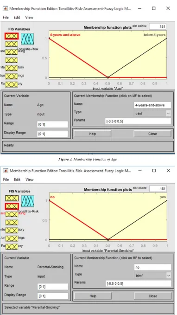The width and height of the screenshot is (177, 315).
Task: Click status text 'Selected variable "Parental-Smoking"'
Action: coord(32,308)
